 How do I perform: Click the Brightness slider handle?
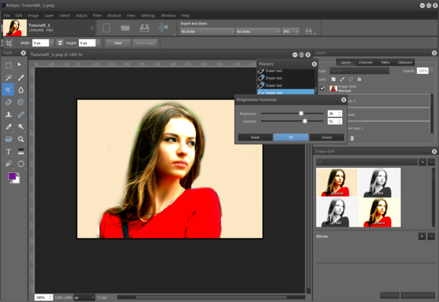(301, 113)
